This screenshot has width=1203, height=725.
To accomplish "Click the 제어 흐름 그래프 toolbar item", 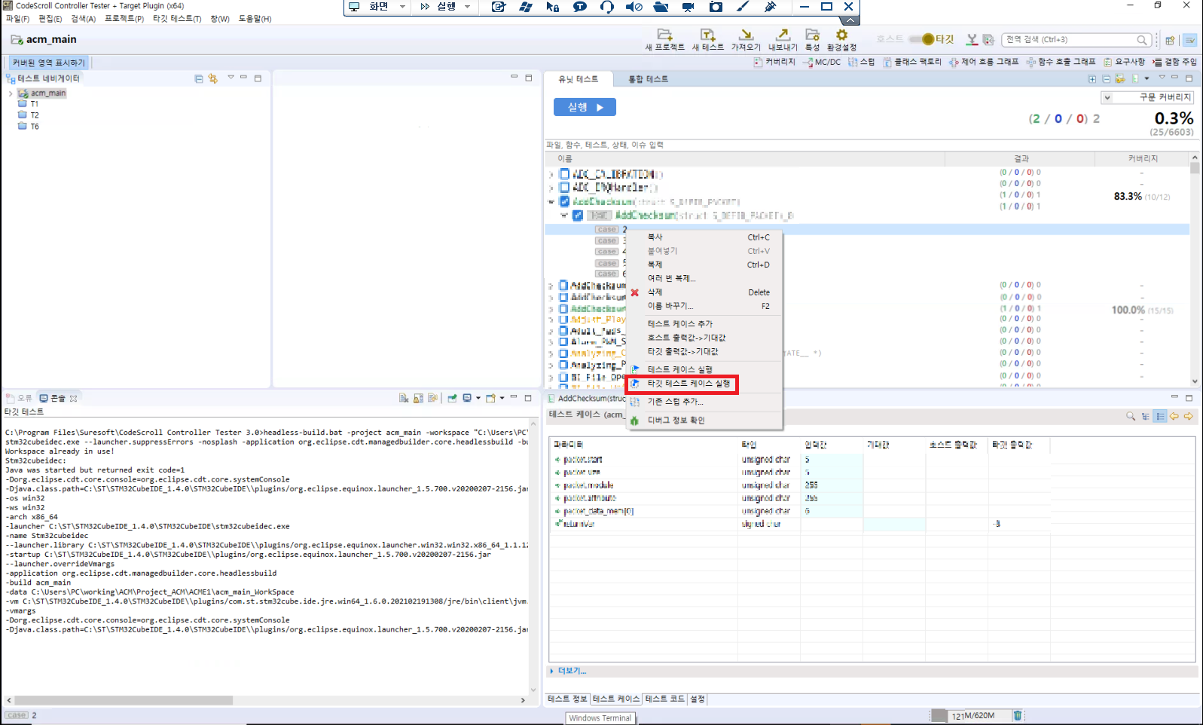I will (984, 62).
